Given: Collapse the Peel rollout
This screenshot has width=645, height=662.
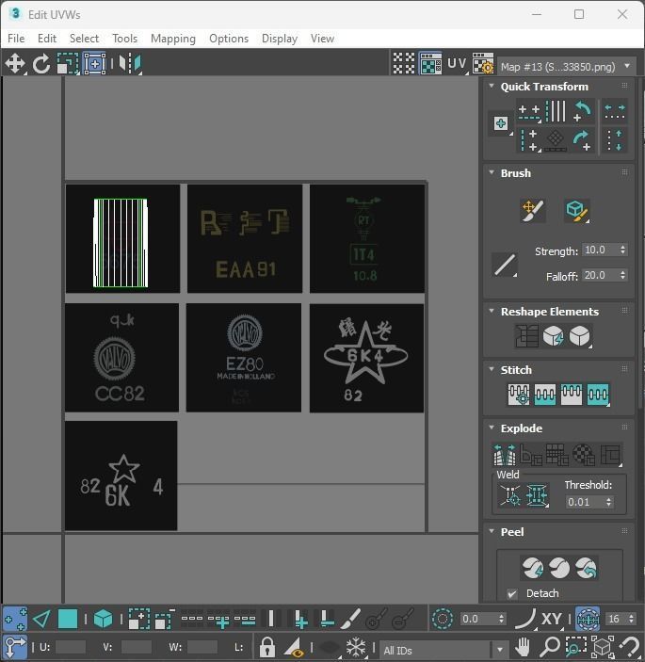Looking at the screenshot, I should (492, 531).
